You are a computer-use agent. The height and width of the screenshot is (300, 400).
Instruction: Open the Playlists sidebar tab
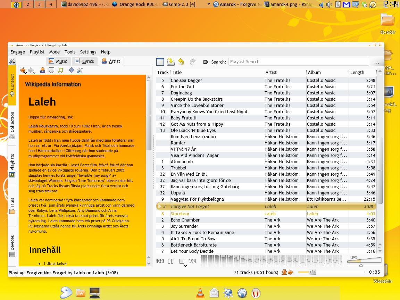12,166
